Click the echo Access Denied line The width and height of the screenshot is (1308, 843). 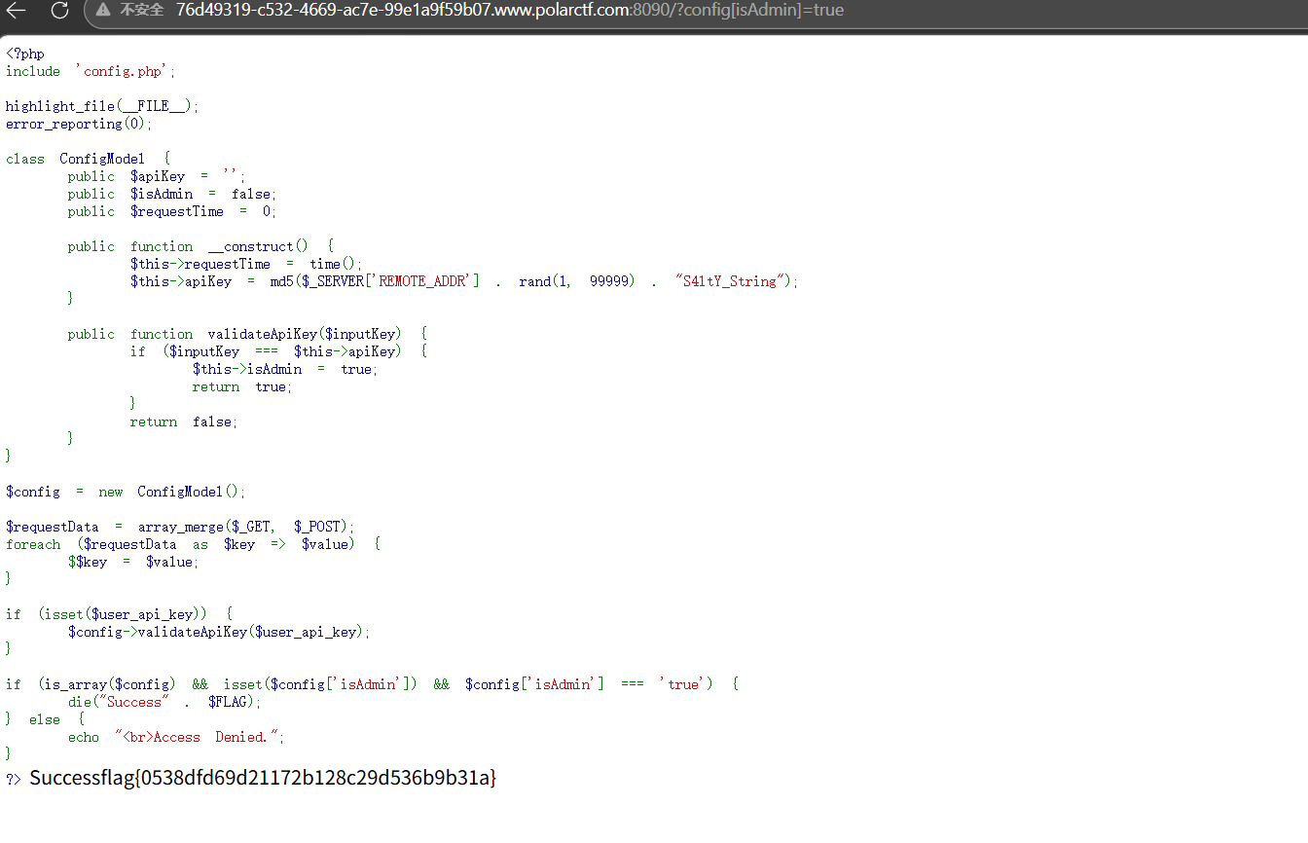point(176,737)
